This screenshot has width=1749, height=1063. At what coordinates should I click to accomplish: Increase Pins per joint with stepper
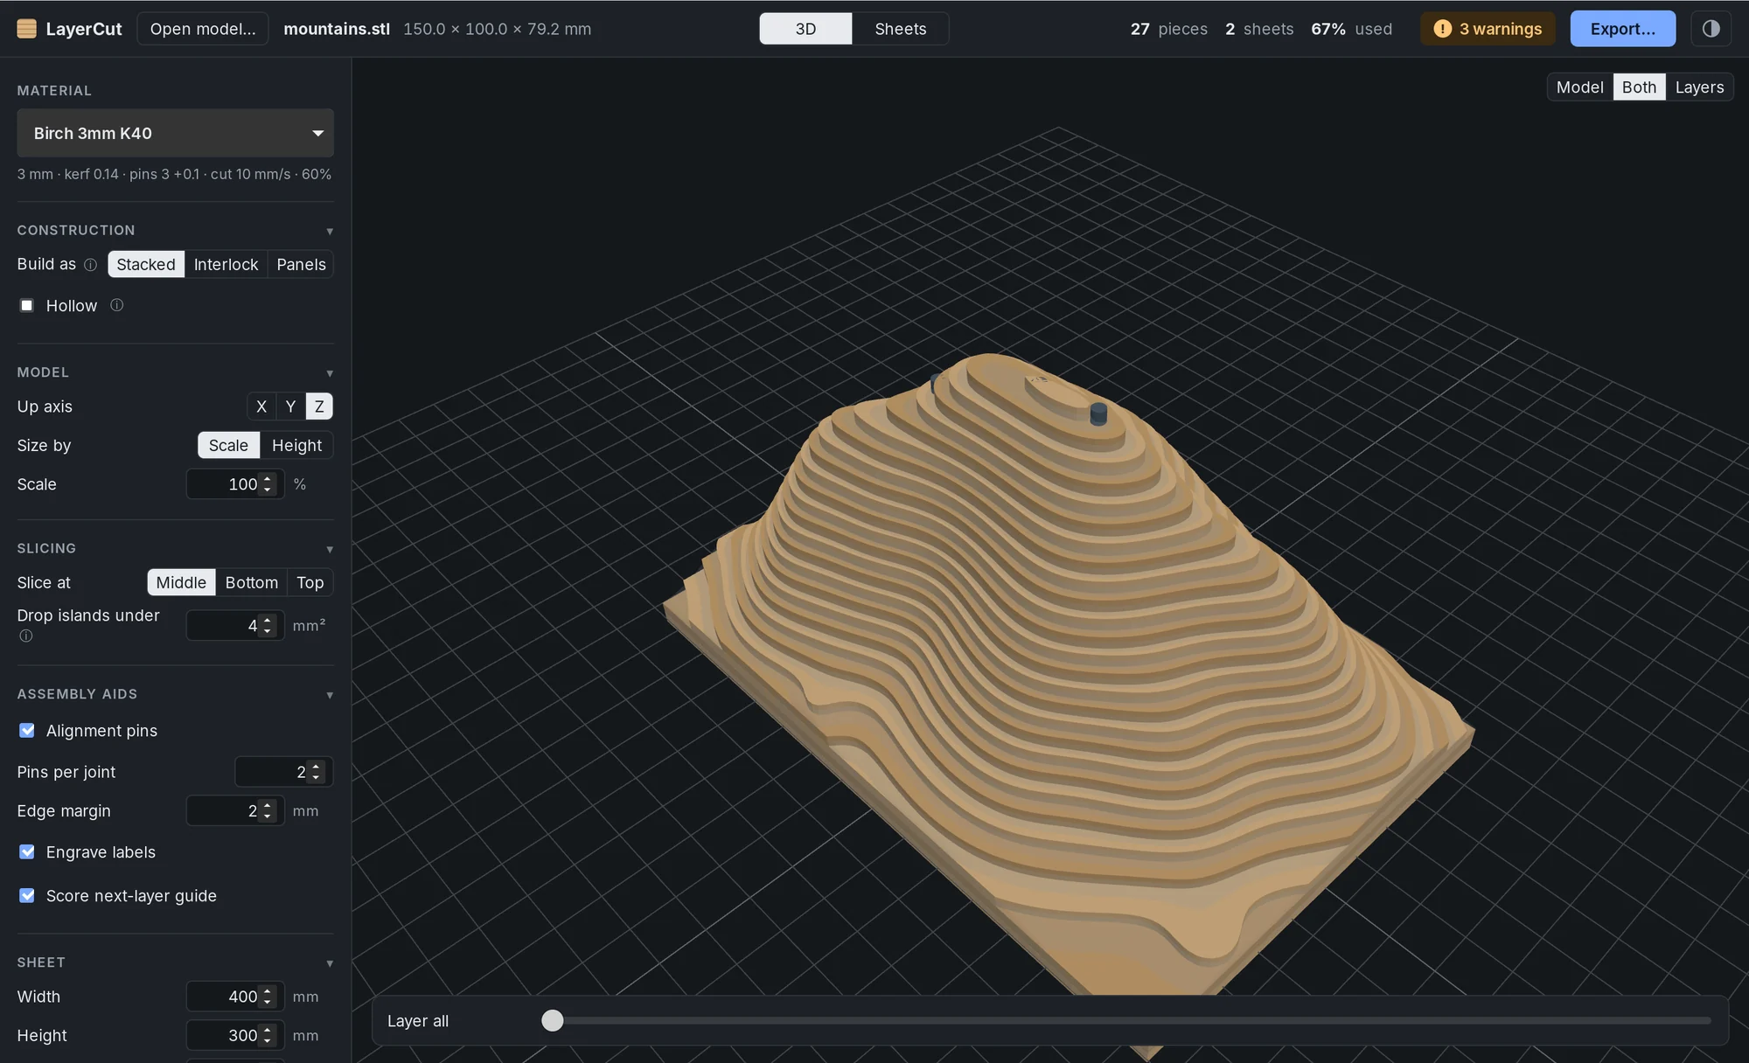[316, 767]
